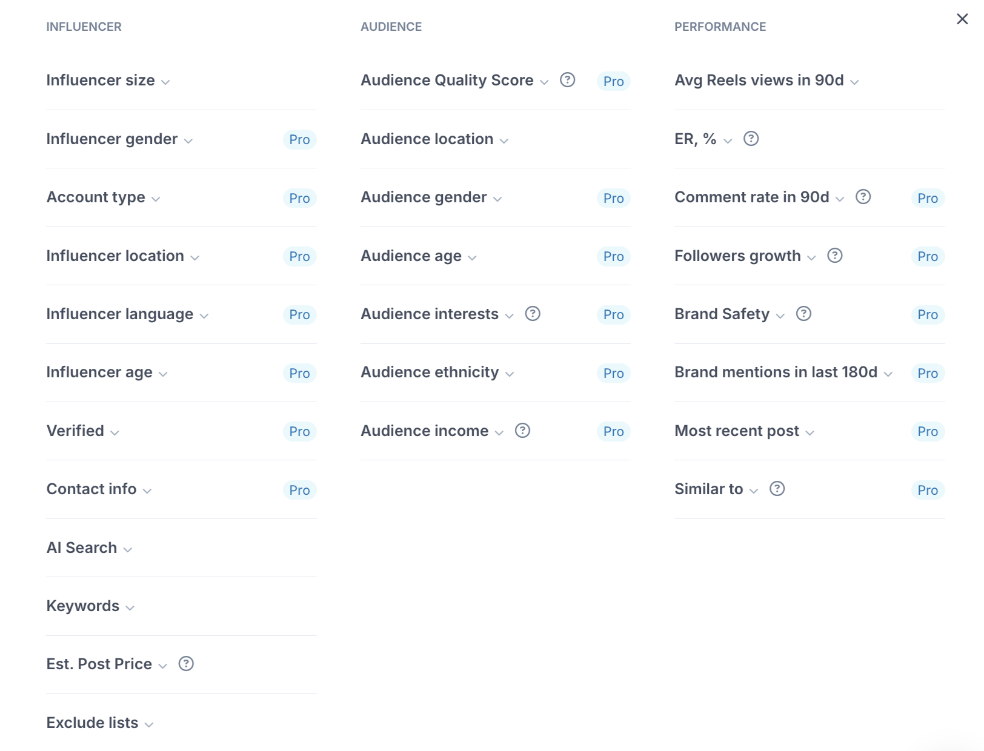984x751 pixels.
Task: Open the AI Search filter
Action: point(89,548)
